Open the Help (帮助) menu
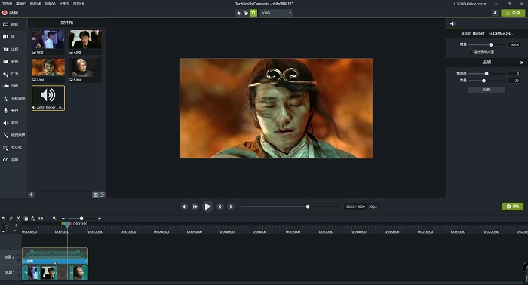This screenshot has width=528, height=285. click(x=78, y=3)
